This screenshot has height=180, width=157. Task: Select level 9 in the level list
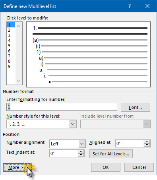(x=11, y=66)
